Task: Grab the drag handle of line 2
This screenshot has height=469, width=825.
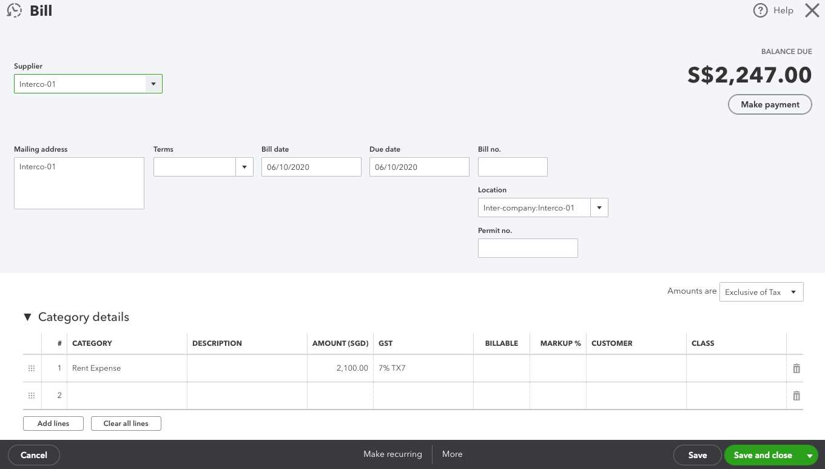Action: coord(32,396)
